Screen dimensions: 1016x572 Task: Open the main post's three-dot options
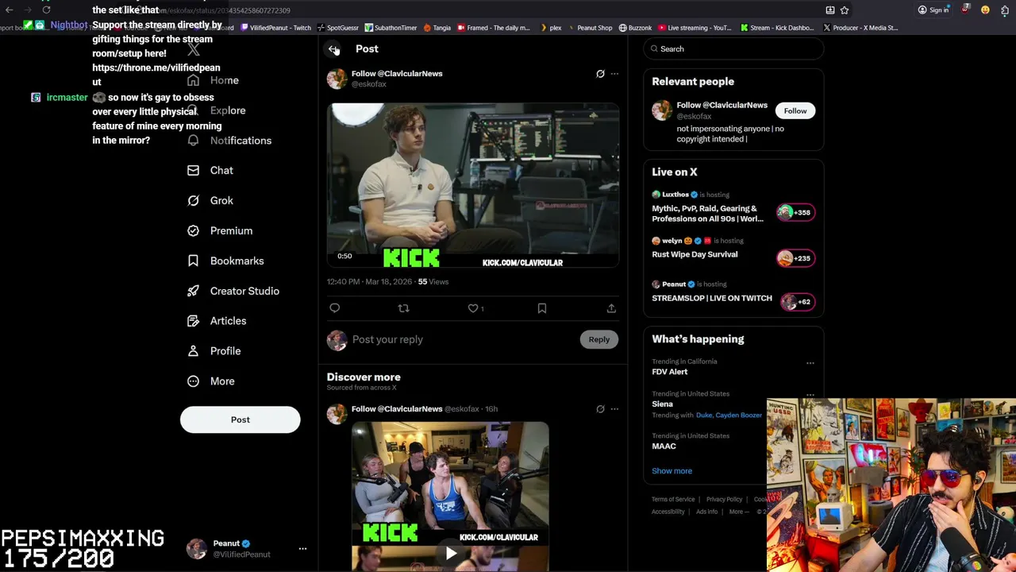(x=614, y=74)
